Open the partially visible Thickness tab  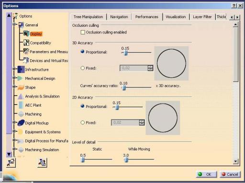click(x=221, y=17)
